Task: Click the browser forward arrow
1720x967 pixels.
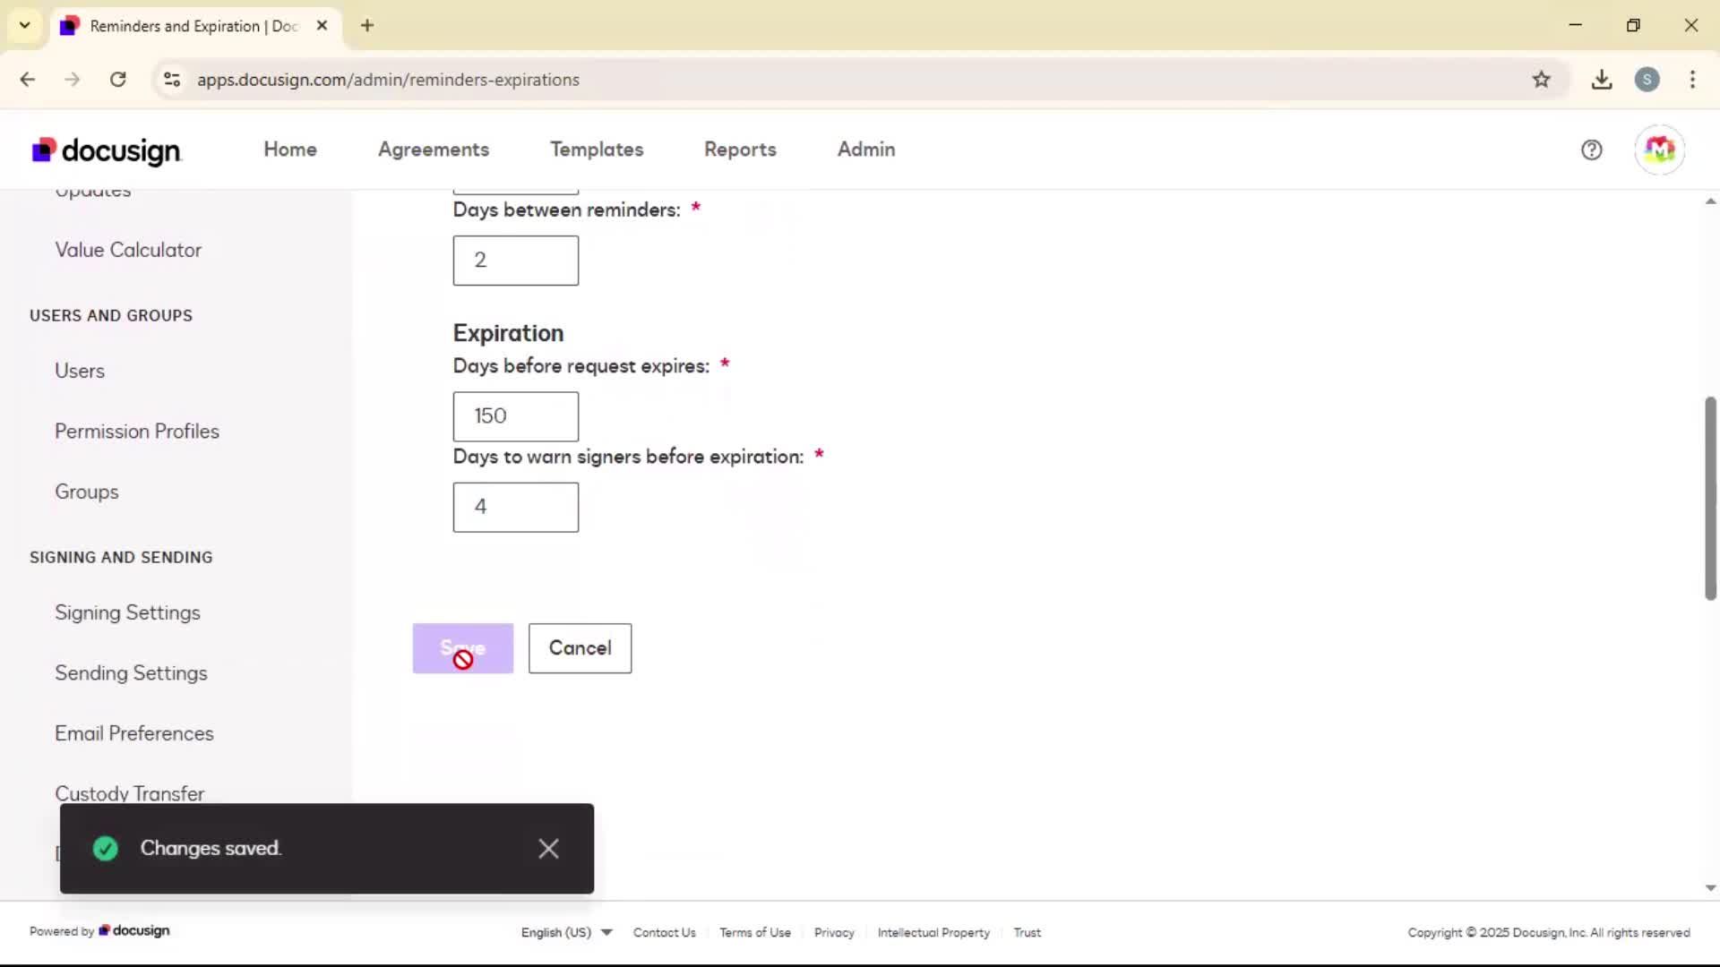Action: coord(73,80)
